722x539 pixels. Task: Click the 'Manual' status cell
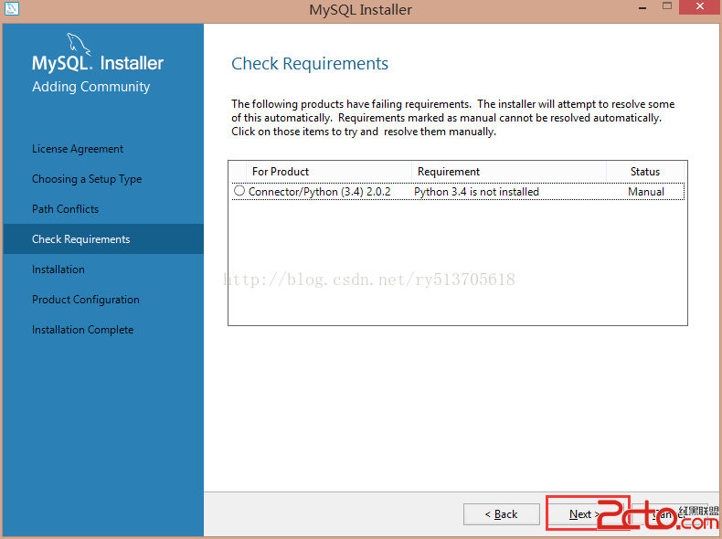coord(645,192)
